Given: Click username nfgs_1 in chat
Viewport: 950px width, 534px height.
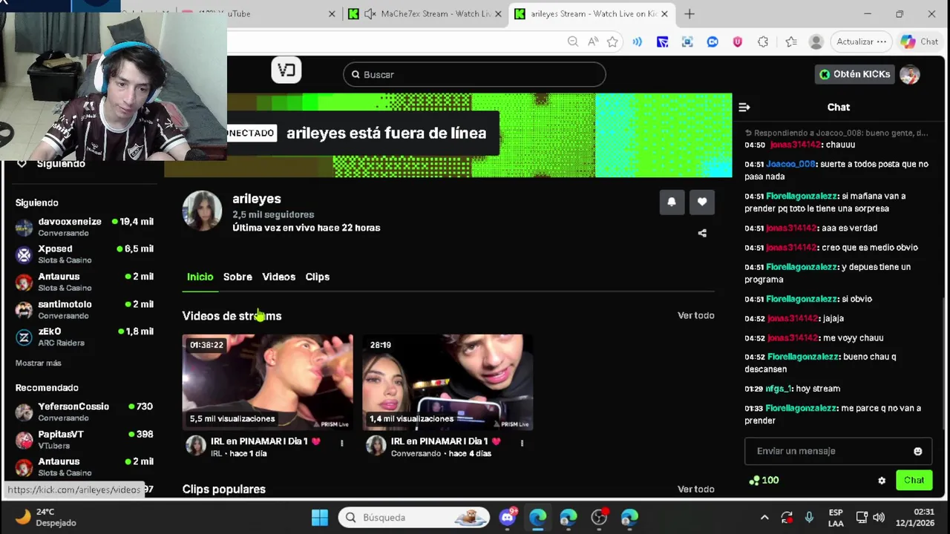Looking at the screenshot, I should (x=779, y=389).
